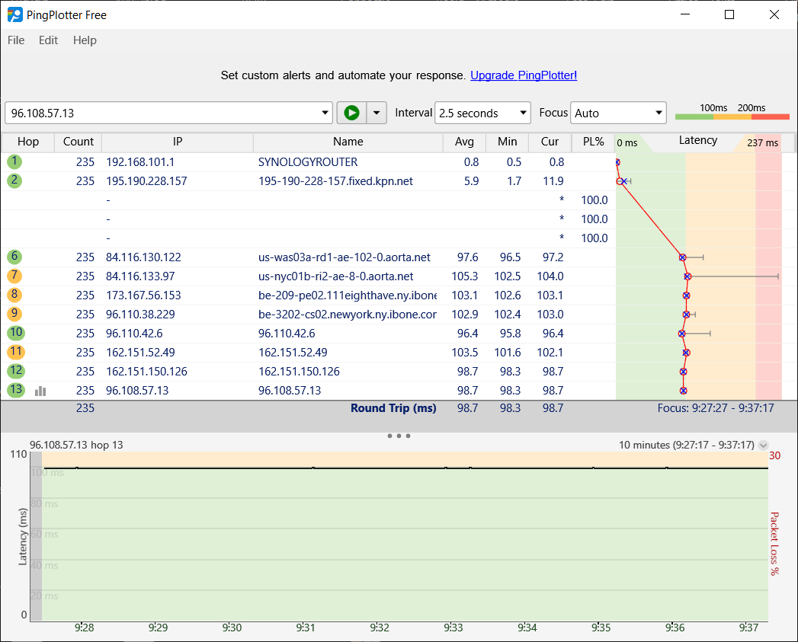Image resolution: width=798 pixels, height=642 pixels.
Task: Click the Avg column header
Action: pyautogui.click(x=464, y=142)
